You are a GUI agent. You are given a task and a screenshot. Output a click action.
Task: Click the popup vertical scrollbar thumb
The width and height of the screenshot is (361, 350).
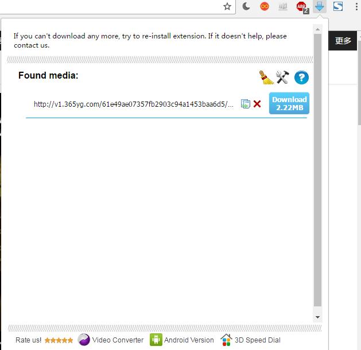click(x=318, y=170)
